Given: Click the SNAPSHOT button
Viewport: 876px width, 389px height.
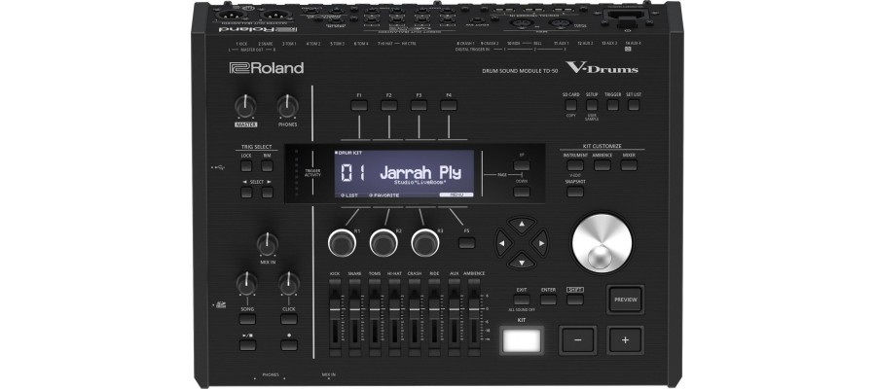Looking at the screenshot, I should (575, 192).
